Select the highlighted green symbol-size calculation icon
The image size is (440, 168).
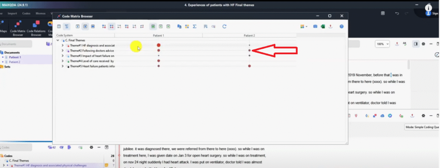click(153, 27)
